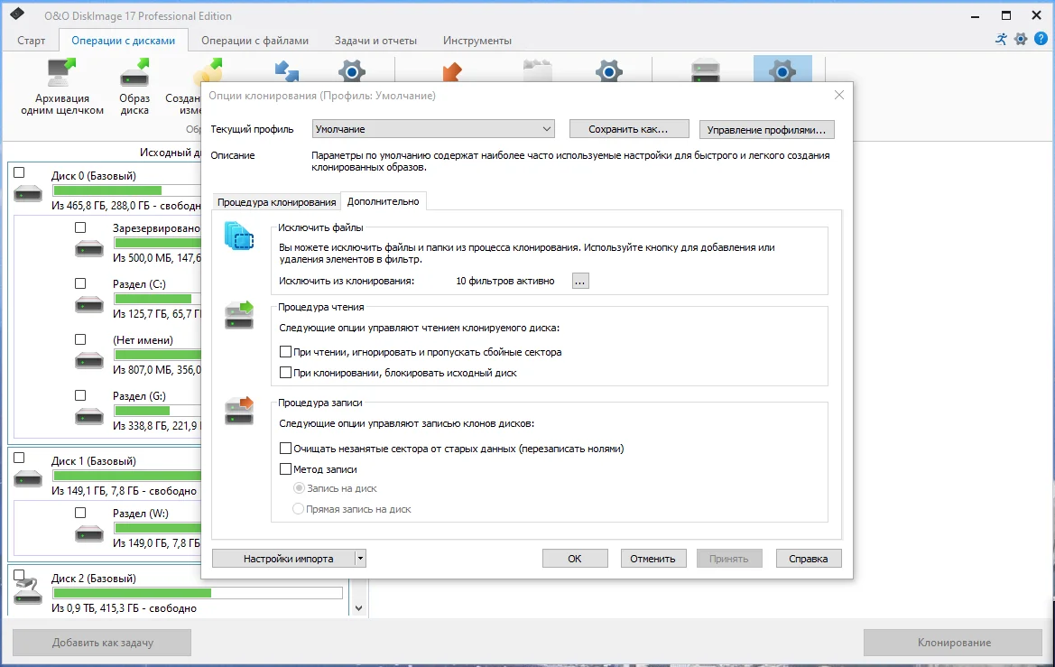Enable blocking source disk during cloning

click(x=285, y=372)
